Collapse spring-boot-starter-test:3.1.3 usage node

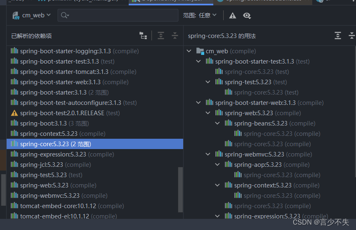pyautogui.click(x=198, y=62)
